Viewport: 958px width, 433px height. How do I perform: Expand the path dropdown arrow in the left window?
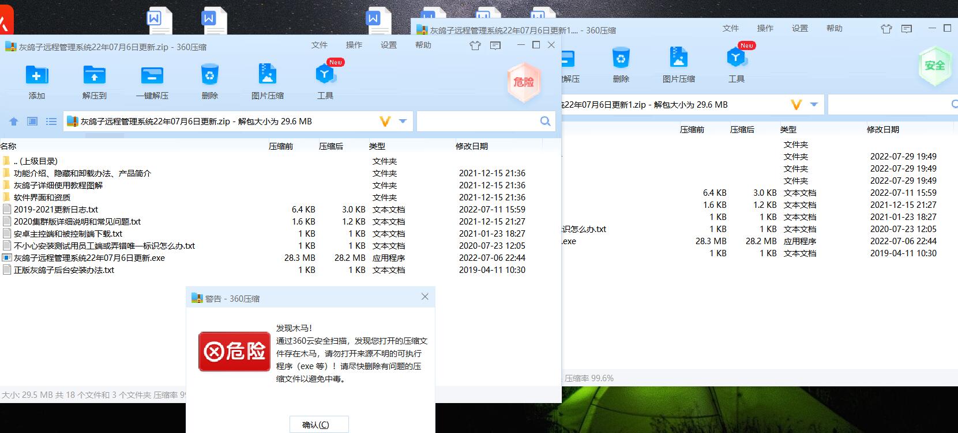[403, 121]
